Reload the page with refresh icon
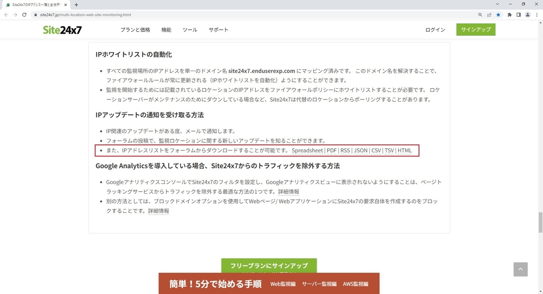The width and height of the screenshot is (543, 294). click(25, 14)
